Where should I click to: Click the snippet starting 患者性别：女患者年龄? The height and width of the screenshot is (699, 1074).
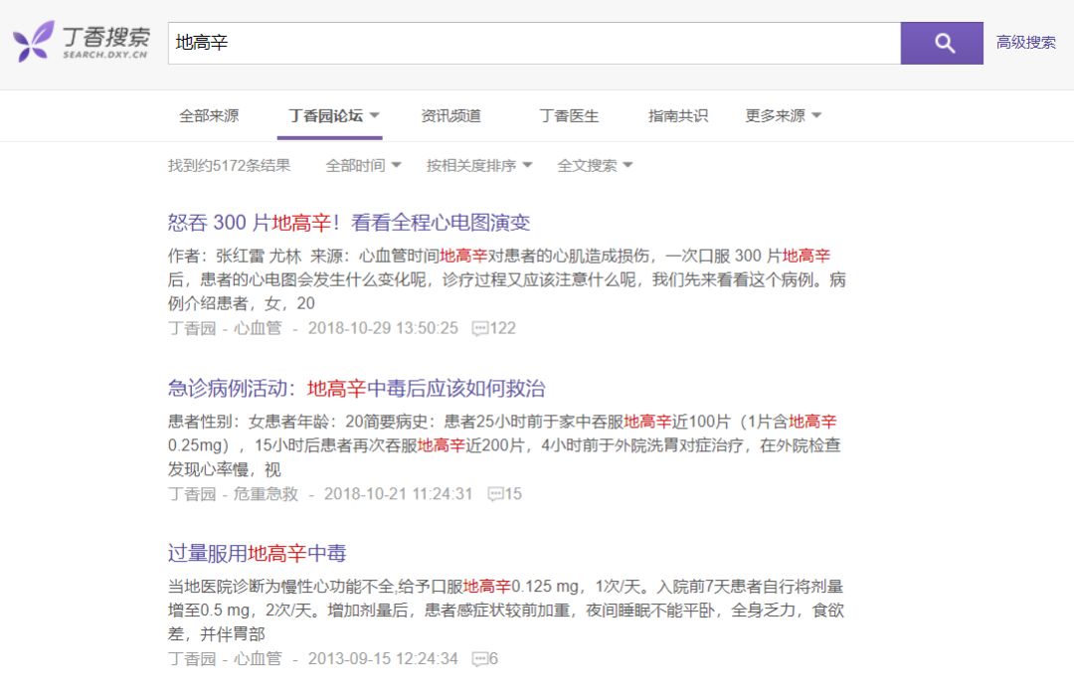pos(504,445)
